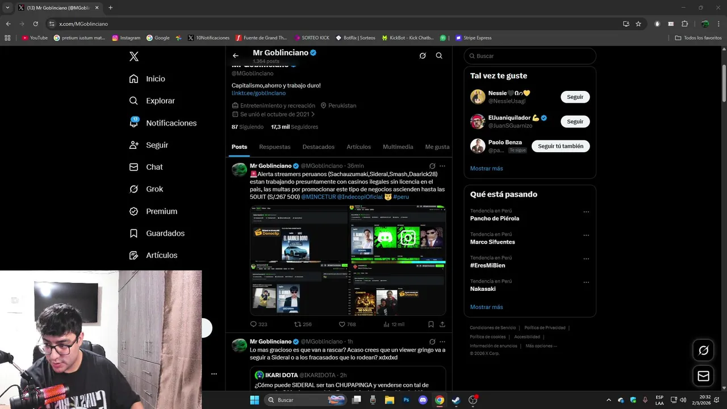727x409 pixels.
Task: Switch to Multimedia tab
Action: click(398, 147)
